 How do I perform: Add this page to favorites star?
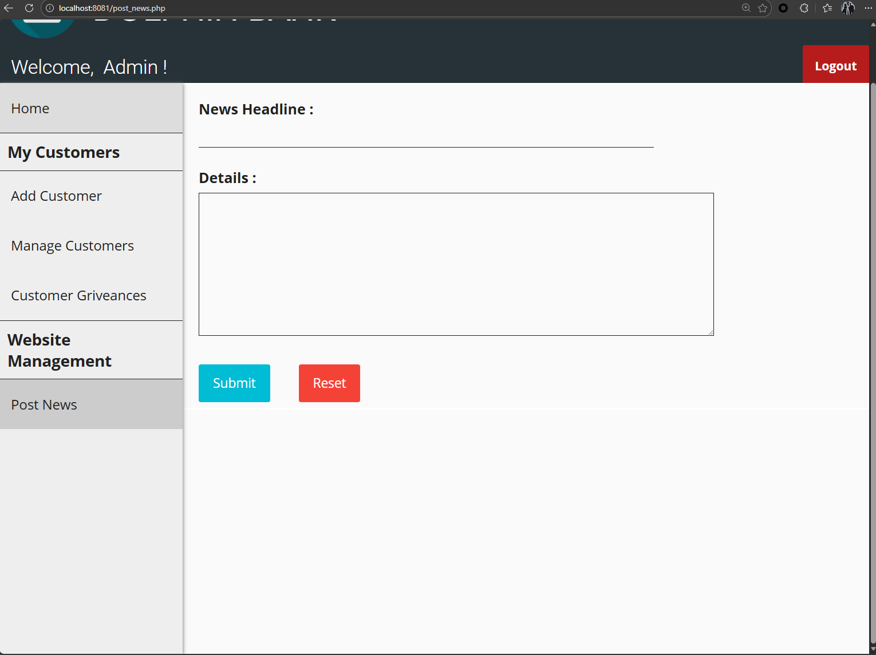(763, 8)
